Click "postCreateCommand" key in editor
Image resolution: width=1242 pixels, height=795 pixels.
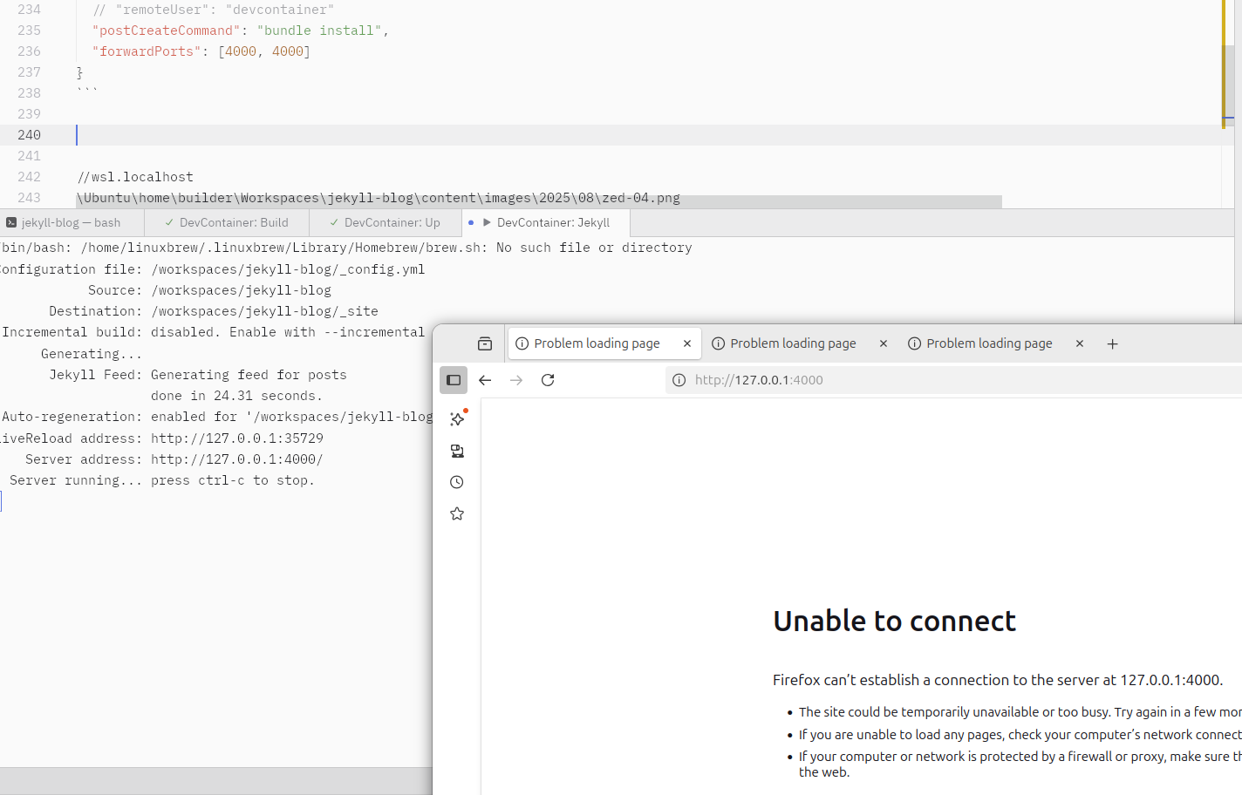pos(166,31)
